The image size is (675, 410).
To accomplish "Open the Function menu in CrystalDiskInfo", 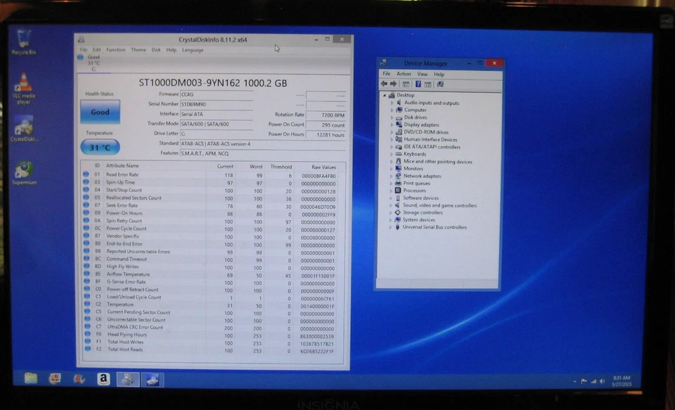I will pyautogui.click(x=117, y=49).
